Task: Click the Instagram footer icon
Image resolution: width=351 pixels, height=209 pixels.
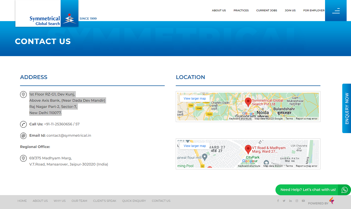Action: pos(297,201)
